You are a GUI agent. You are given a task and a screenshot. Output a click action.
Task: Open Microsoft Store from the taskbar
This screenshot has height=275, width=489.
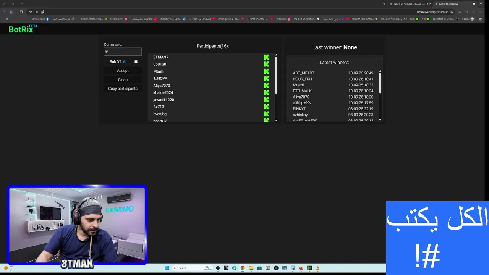pyautogui.click(x=259, y=268)
